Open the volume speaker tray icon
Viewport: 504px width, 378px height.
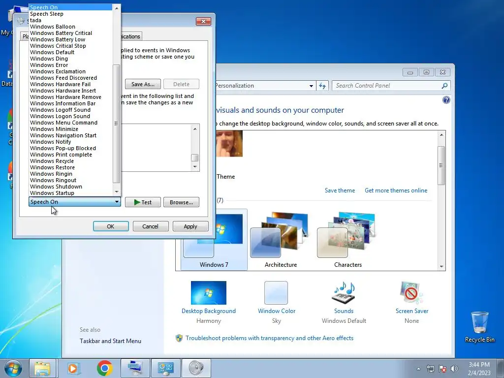point(454,369)
